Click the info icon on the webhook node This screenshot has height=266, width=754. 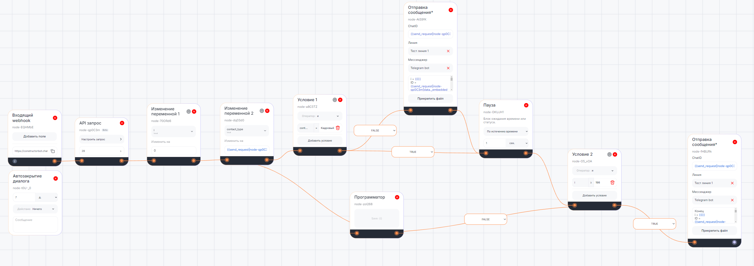(15, 161)
